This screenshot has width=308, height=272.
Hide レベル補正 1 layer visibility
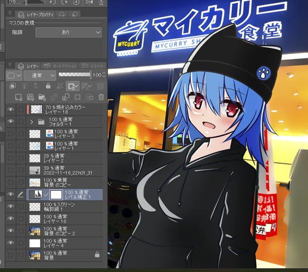tap(10, 194)
